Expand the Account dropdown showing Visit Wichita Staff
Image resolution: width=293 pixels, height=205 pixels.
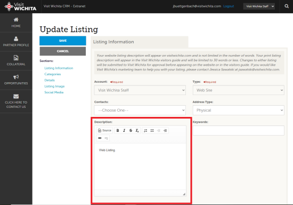pyautogui.click(x=140, y=90)
